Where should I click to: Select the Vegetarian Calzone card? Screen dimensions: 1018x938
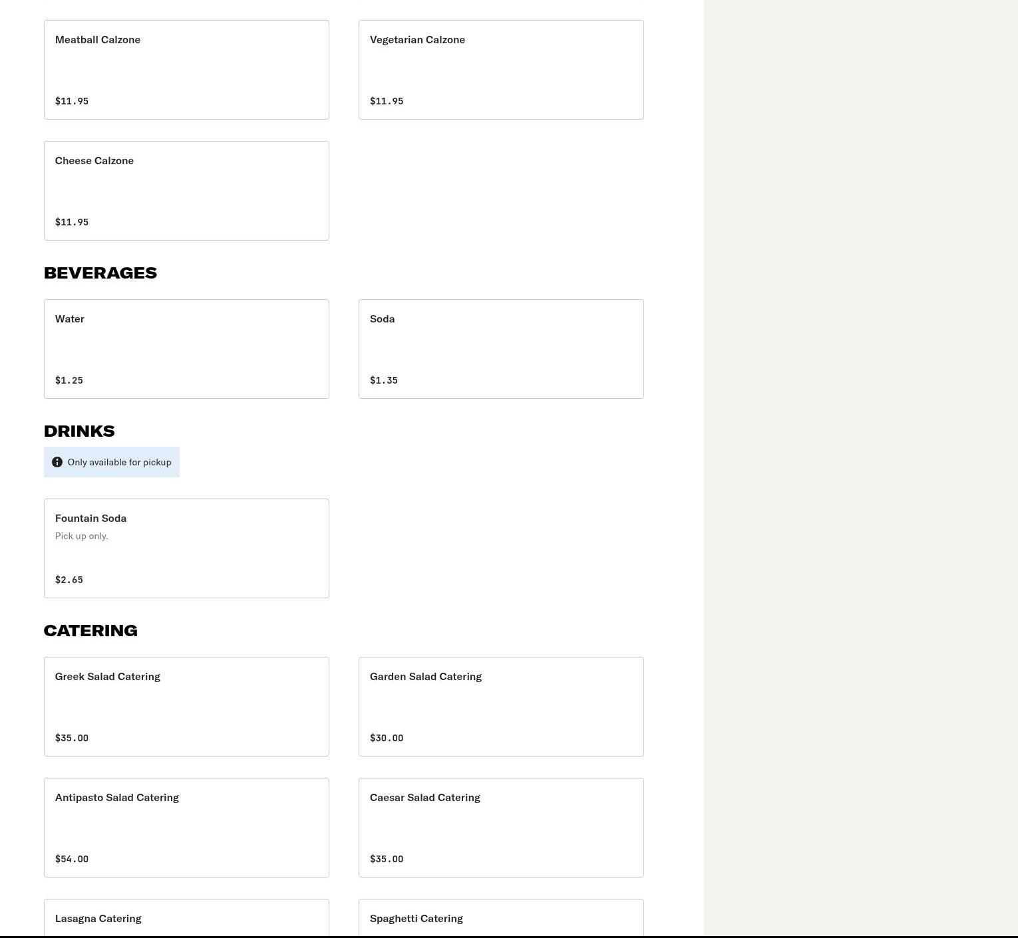501,70
